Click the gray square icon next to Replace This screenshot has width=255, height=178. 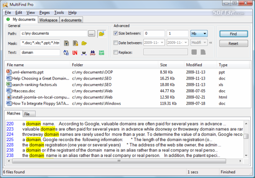194,52
